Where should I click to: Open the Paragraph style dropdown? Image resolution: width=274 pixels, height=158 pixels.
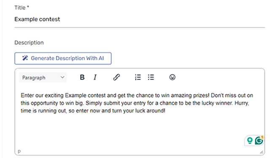coord(43,77)
